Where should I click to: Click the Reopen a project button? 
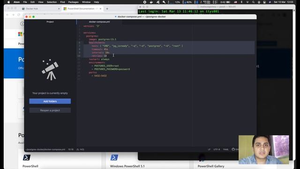[50, 110]
